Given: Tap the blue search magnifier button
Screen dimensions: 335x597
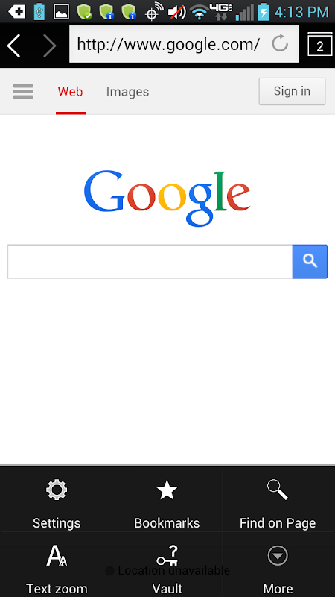Looking at the screenshot, I should [x=310, y=262].
